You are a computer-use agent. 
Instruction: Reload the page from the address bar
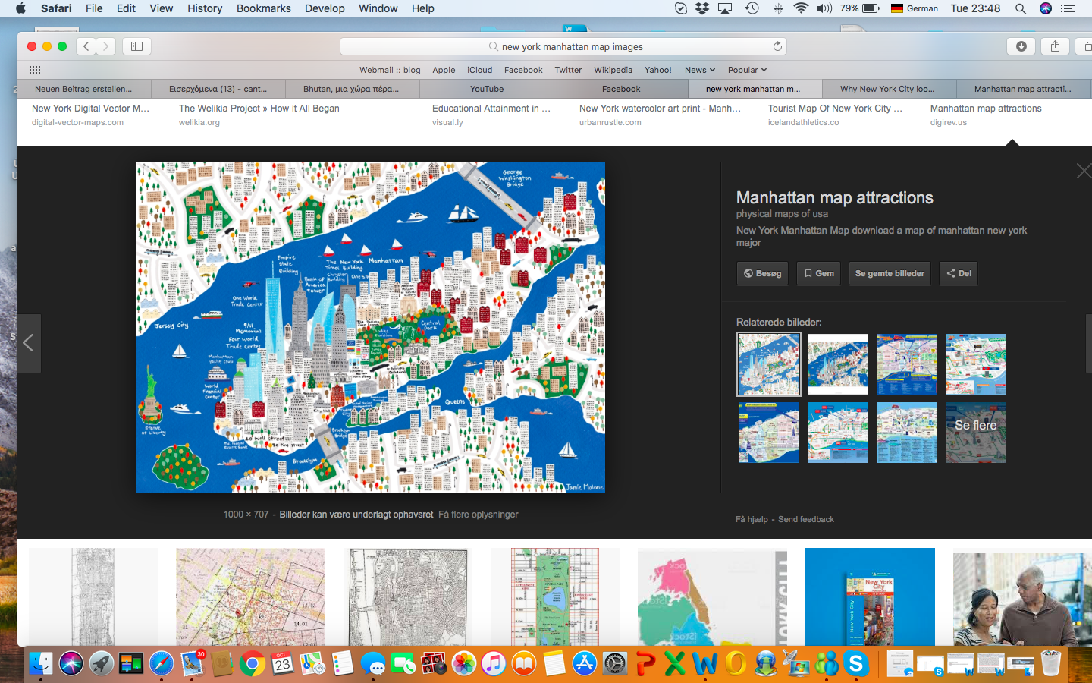(777, 46)
